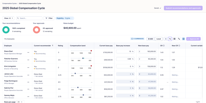Click the Saved status indicator

pyautogui.click(x=158, y=8)
